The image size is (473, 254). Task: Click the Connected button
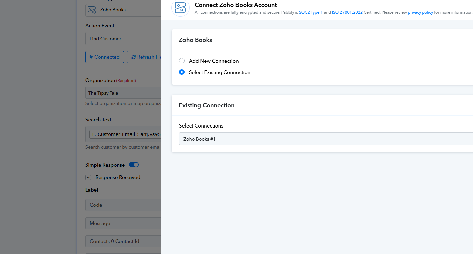(105, 57)
